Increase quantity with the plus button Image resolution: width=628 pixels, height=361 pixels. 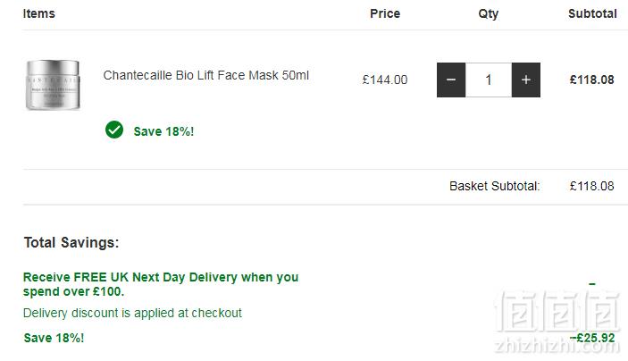click(526, 80)
